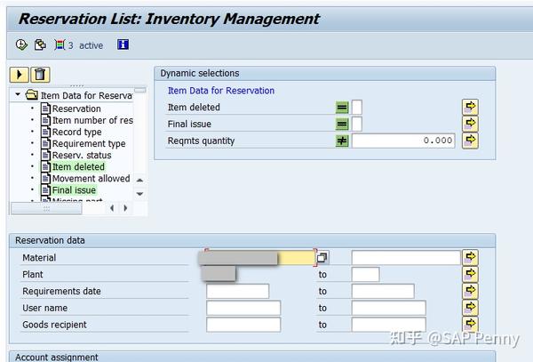Click the dynamic selections '3 active' icon

[x=60, y=44]
